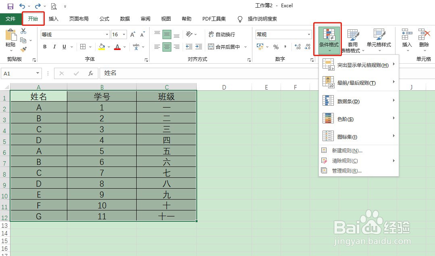Toggle 自动换行 wrap text
This screenshot has width=435, height=256.
pos(222,34)
